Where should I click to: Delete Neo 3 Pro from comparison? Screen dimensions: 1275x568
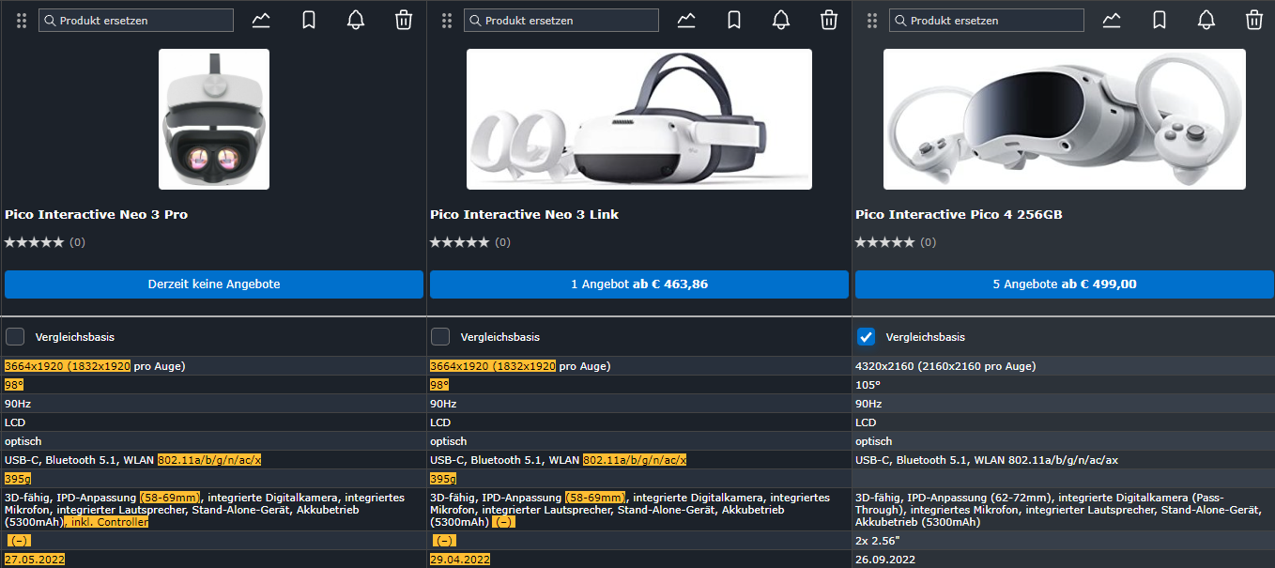[404, 20]
